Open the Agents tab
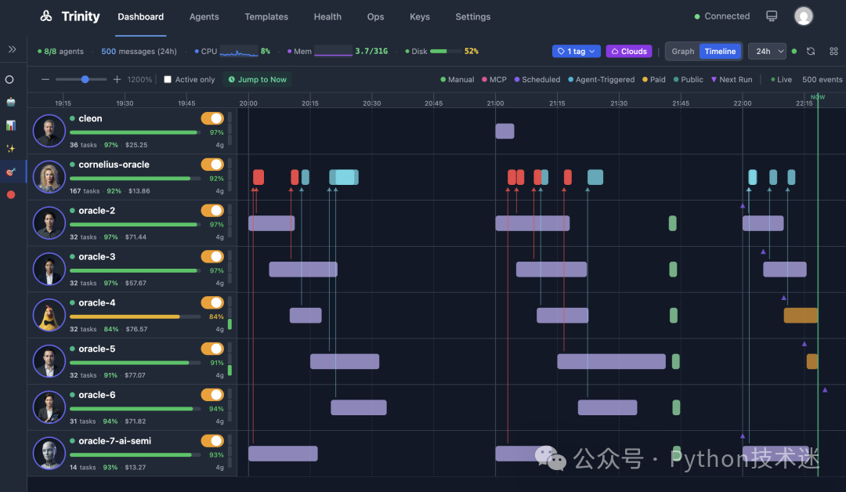Image resolution: width=846 pixels, height=492 pixels. coord(204,16)
